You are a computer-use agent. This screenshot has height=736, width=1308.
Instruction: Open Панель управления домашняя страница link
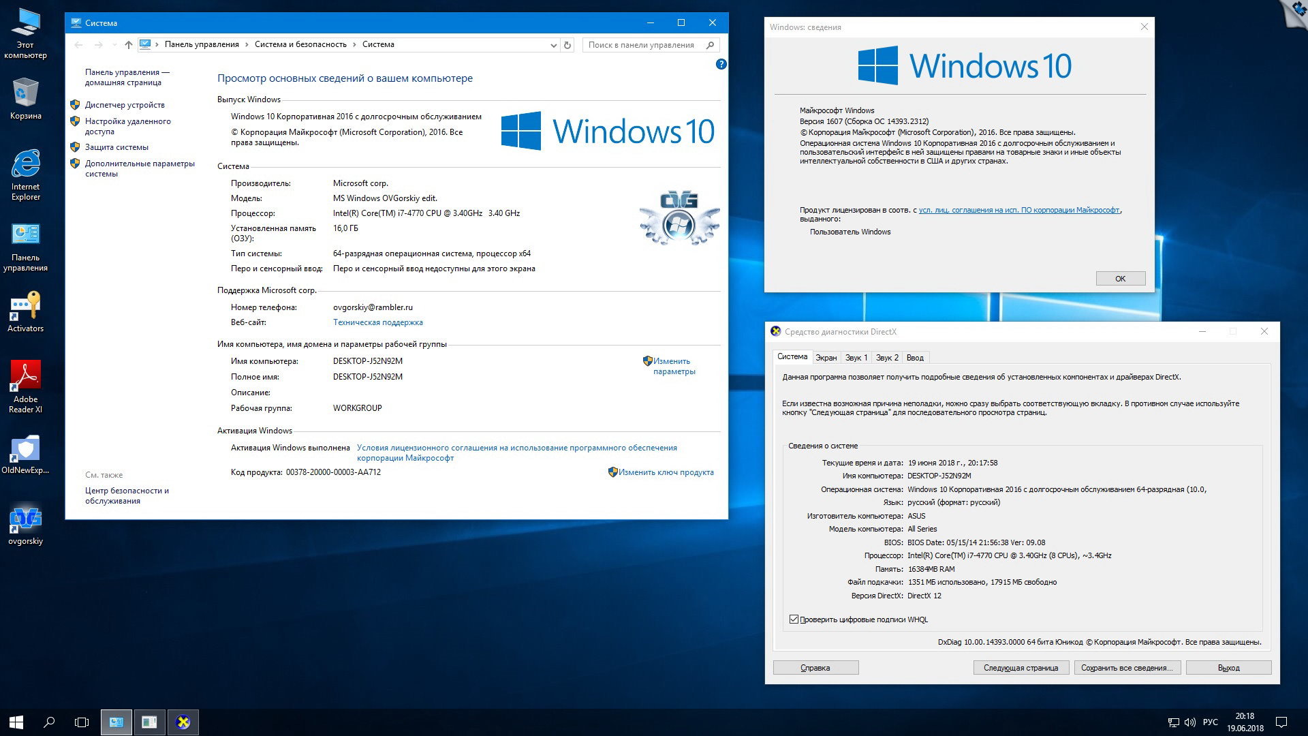[x=127, y=77]
